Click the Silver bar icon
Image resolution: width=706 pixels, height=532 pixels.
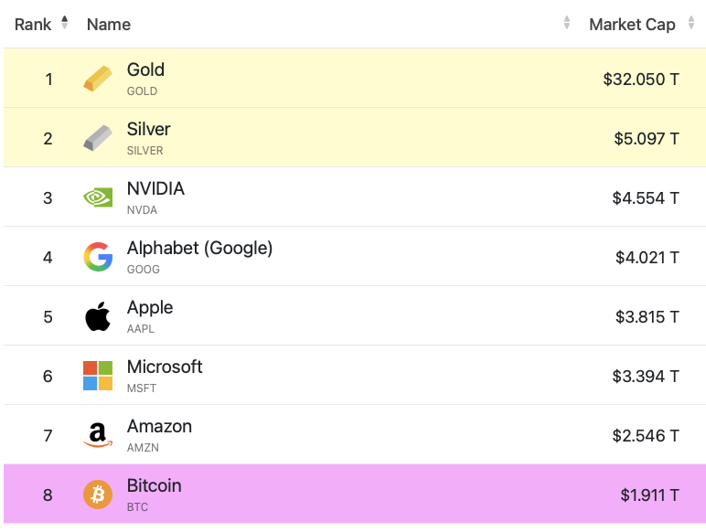(98, 138)
